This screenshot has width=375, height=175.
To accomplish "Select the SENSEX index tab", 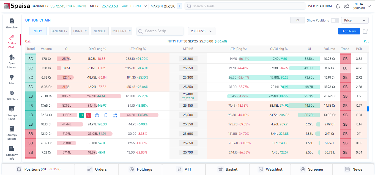I will click(x=100, y=31).
